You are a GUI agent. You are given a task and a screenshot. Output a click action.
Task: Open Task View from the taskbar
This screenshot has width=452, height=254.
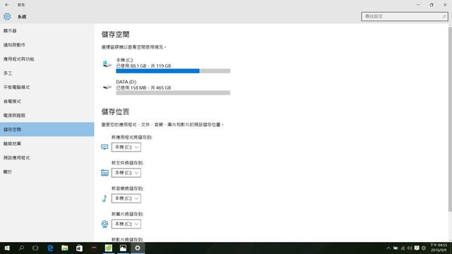35,248
